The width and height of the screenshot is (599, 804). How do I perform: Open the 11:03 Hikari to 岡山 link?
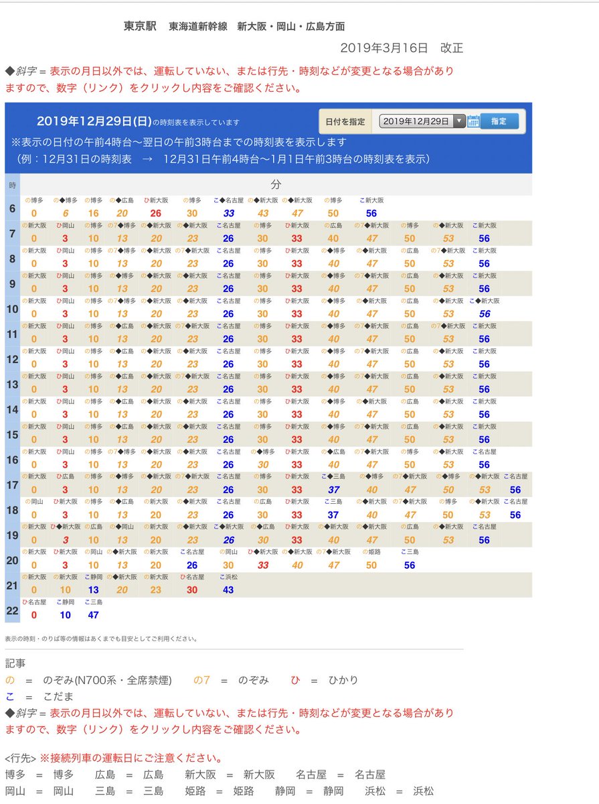click(65, 339)
